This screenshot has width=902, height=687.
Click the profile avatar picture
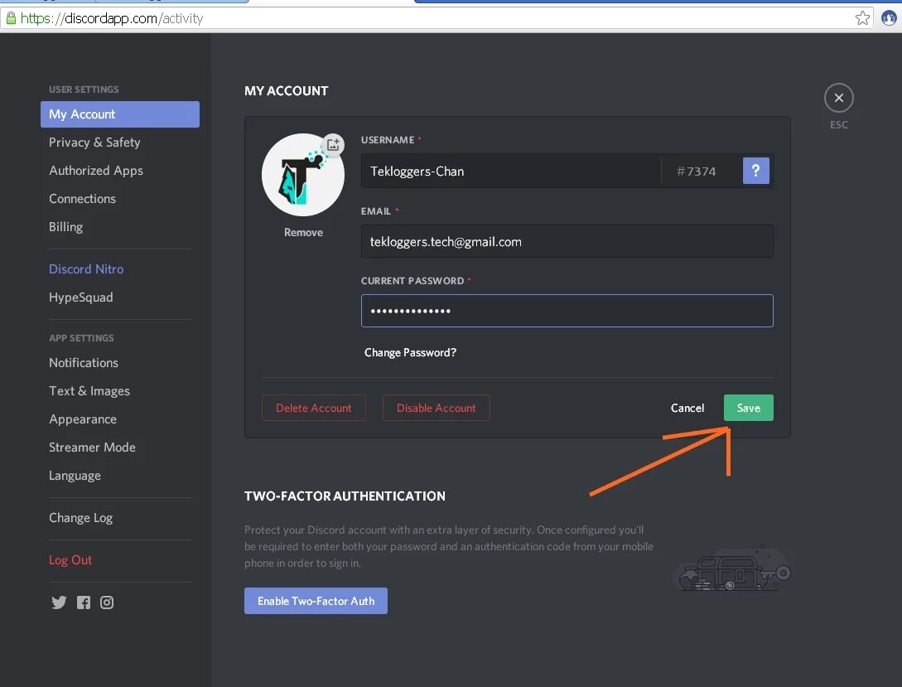click(303, 175)
